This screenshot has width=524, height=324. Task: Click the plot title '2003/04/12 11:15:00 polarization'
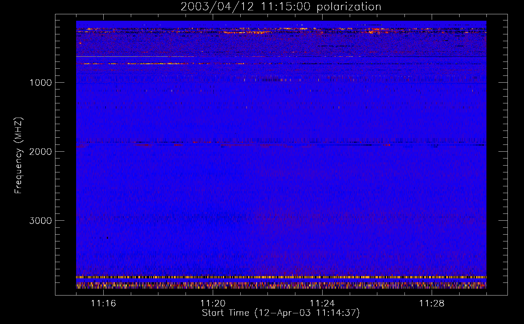click(x=281, y=7)
